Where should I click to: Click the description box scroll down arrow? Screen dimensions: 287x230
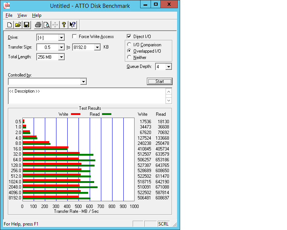point(169,100)
